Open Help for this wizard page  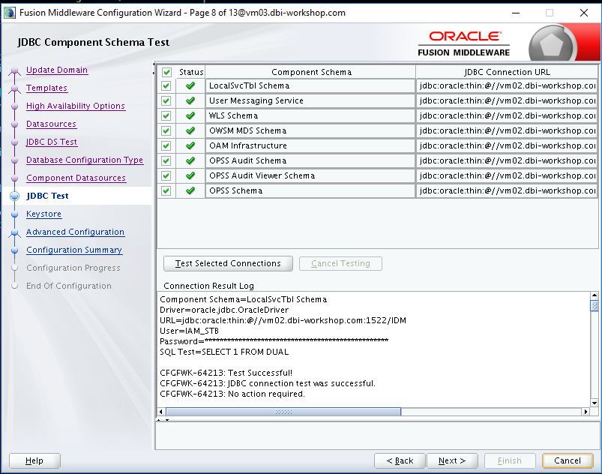34,460
